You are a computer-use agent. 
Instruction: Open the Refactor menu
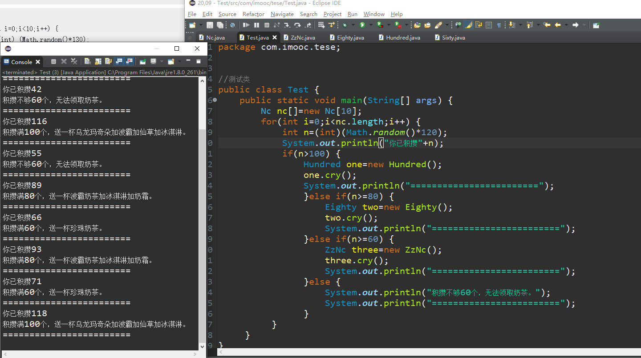pyautogui.click(x=253, y=14)
